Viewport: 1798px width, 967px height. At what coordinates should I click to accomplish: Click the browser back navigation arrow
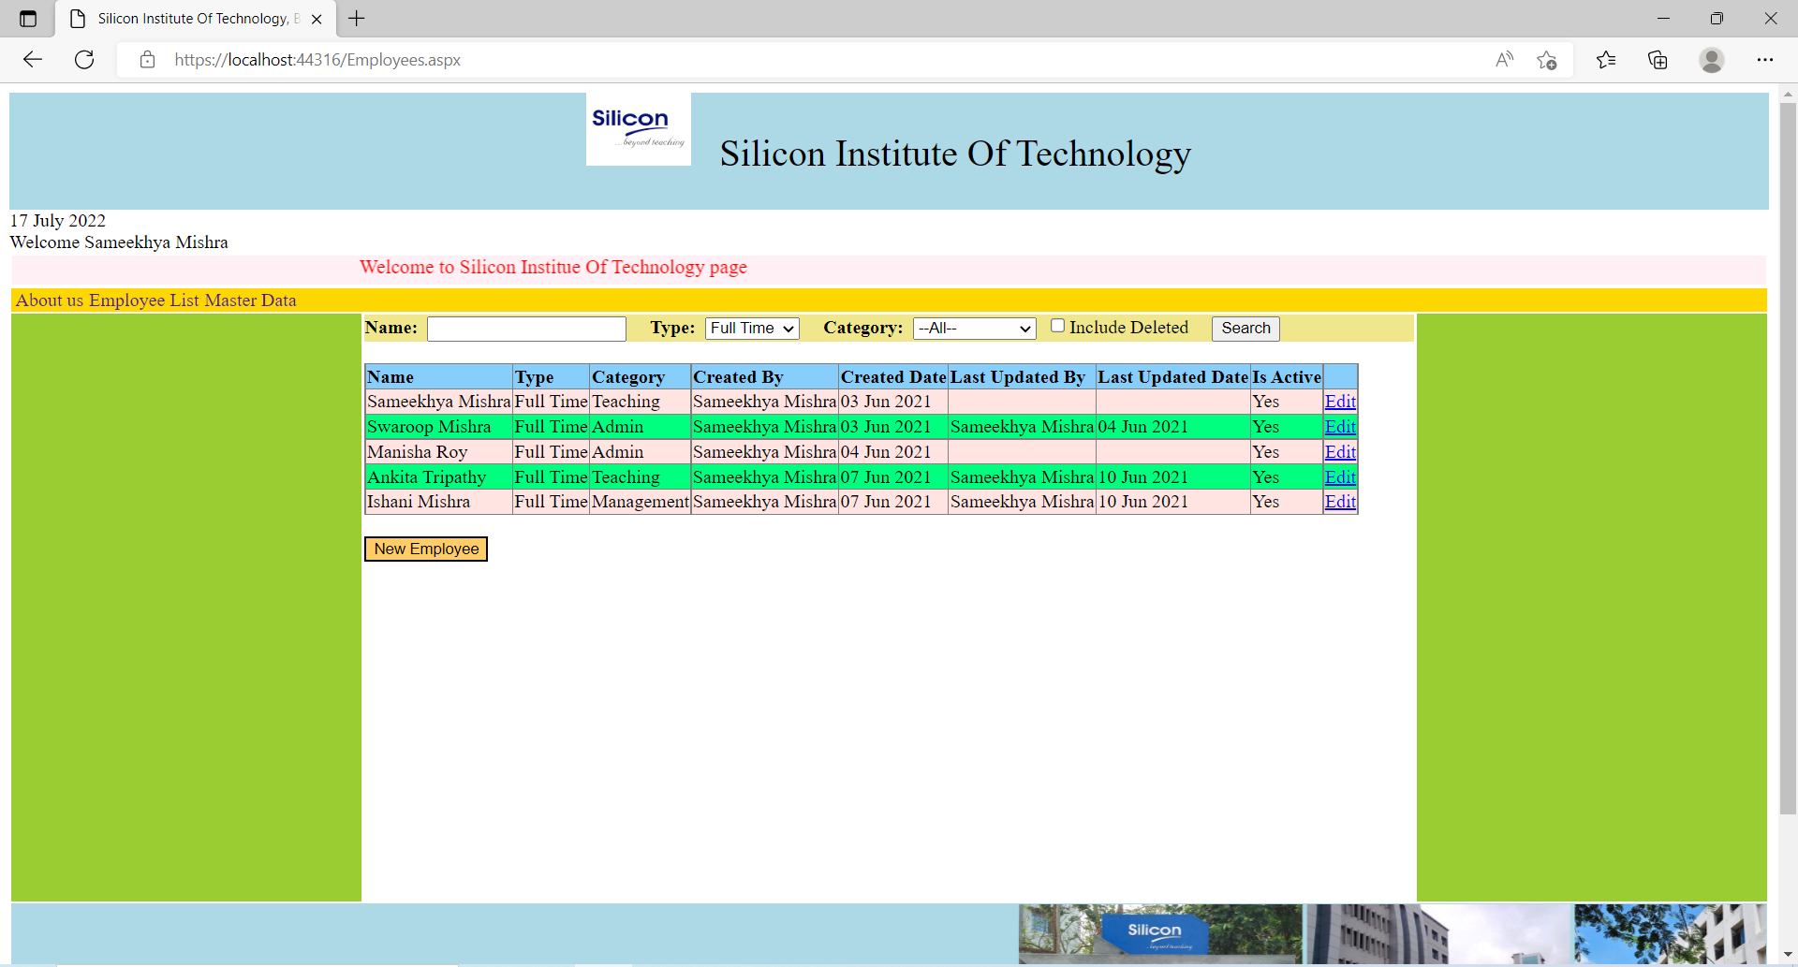click(32, 59)
